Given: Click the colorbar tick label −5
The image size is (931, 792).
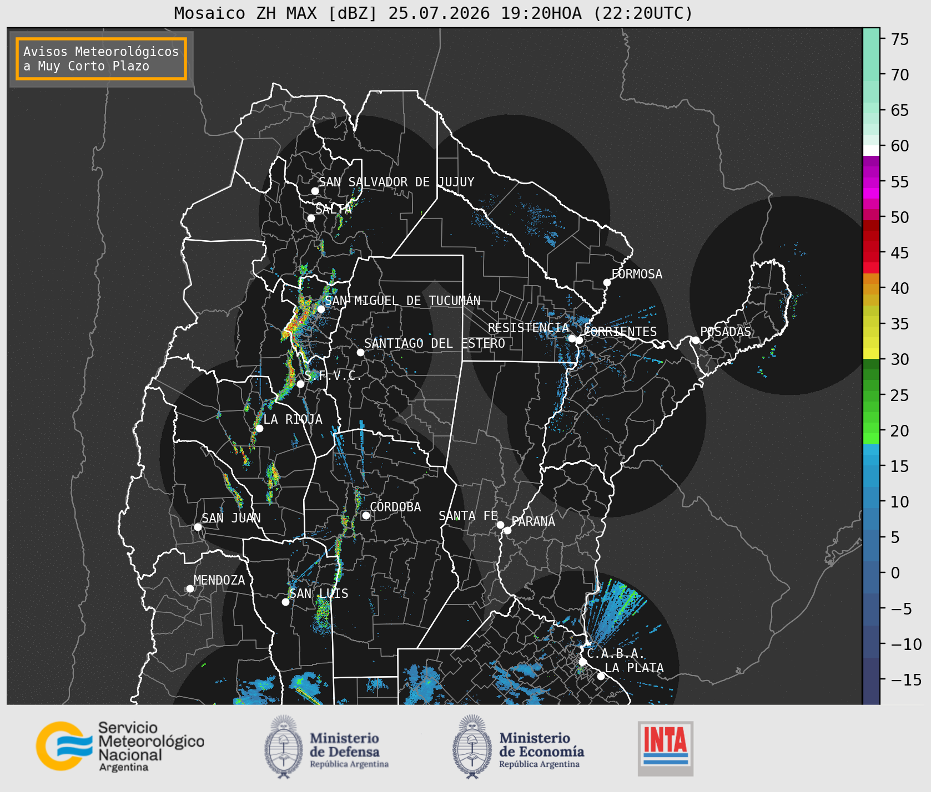Looking at the screenshot, I should (x=901, y=608).
